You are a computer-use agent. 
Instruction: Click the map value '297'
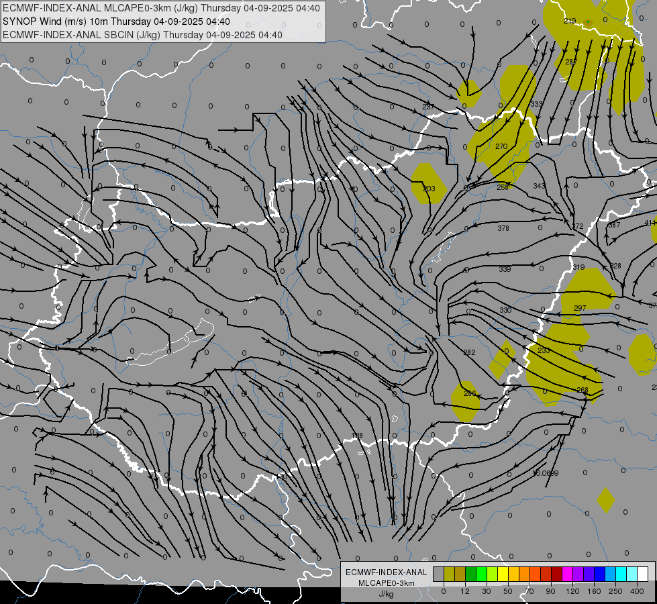coord(580,308)
